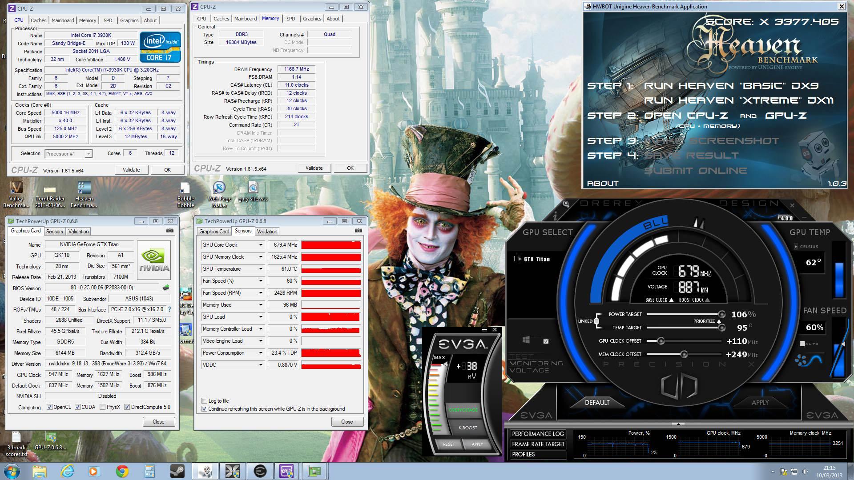Open Google Chrome from the taskbar

point(122,471)
